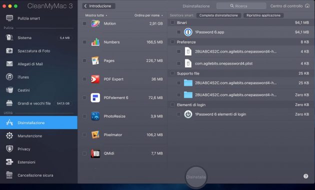Open the Manutenzione gear icon
Viewport: 315px width, 190px height.
click(x=9, y=136)
